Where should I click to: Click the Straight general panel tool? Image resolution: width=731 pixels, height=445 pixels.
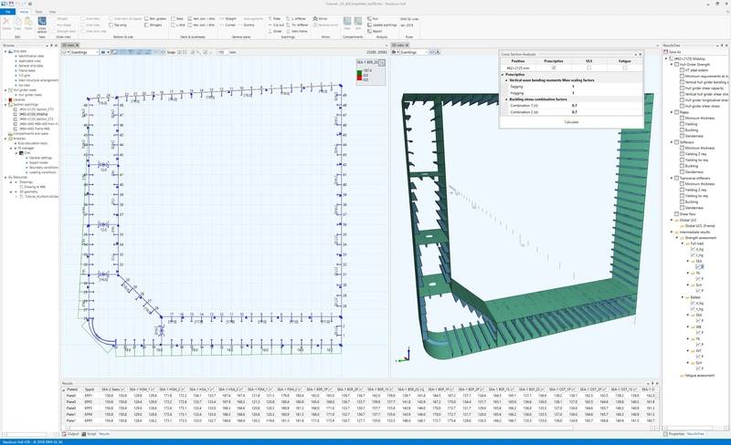coord(228,17)
